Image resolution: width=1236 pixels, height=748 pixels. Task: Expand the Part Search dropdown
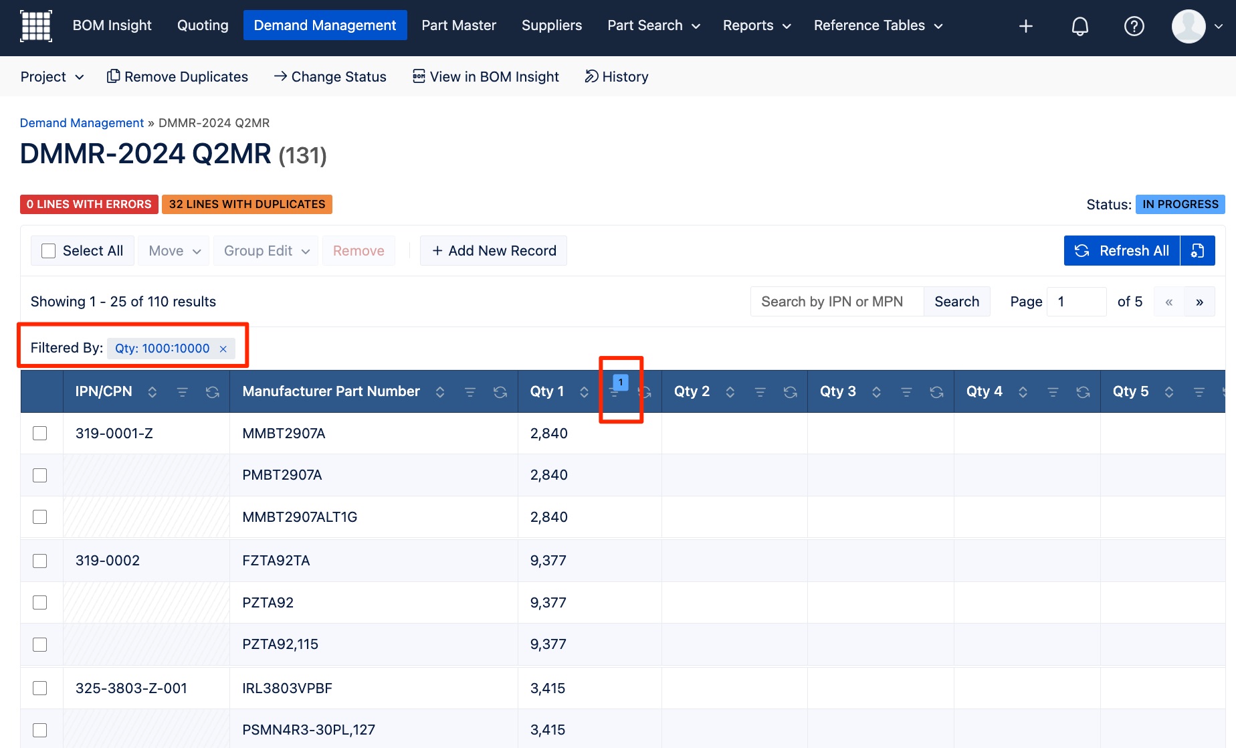(653, 25)
